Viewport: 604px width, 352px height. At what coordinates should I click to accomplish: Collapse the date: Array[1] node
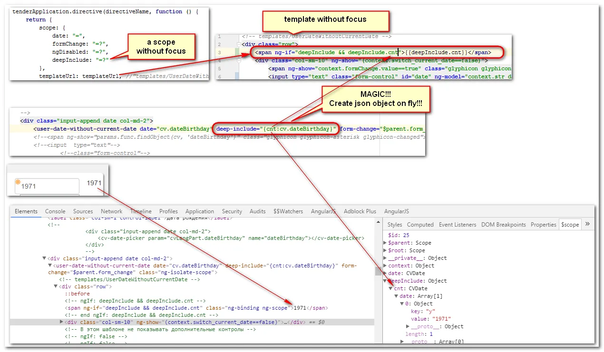(x=396, y=296)
